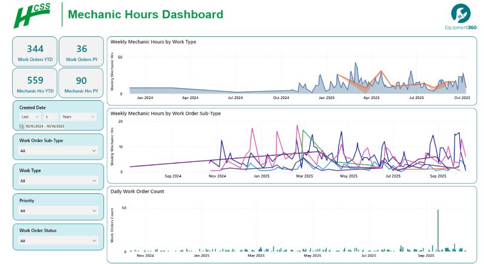This screenshot has height=264, width=484.
Task: Open the Work Order Status dropdown
Action: tap(57, 240)
